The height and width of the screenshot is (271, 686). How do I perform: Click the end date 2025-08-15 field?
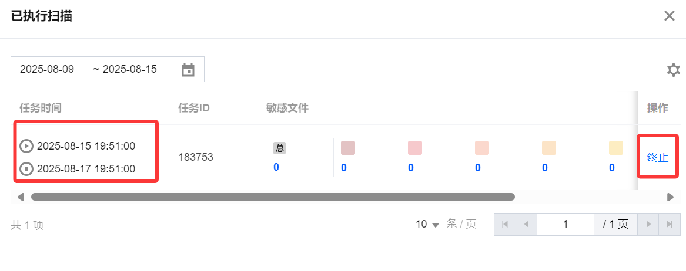tap(130, 69)
